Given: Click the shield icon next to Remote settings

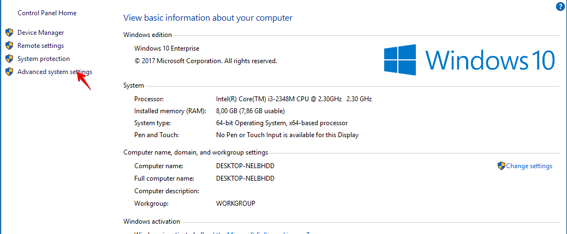Looking at the screenshot, I should coord(9,46).
